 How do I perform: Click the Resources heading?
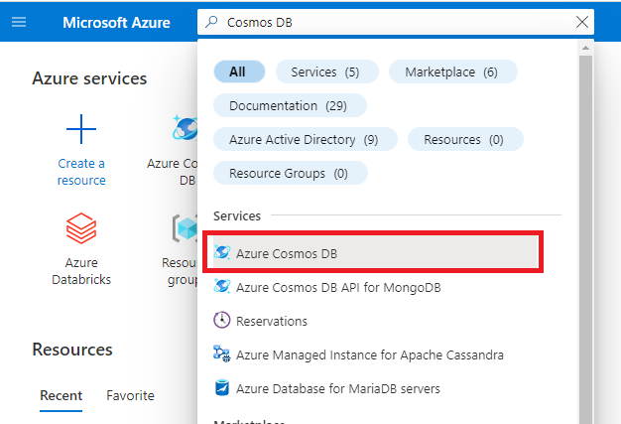tap(72, 350)
